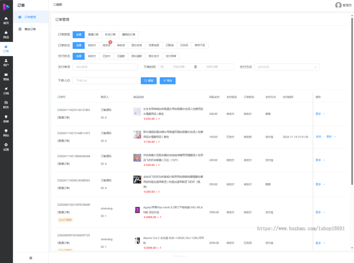Image resolution: width=354 pixels, height=263 pixels.
Task: Click the administrator avatar
Action: tap(338, 5)
